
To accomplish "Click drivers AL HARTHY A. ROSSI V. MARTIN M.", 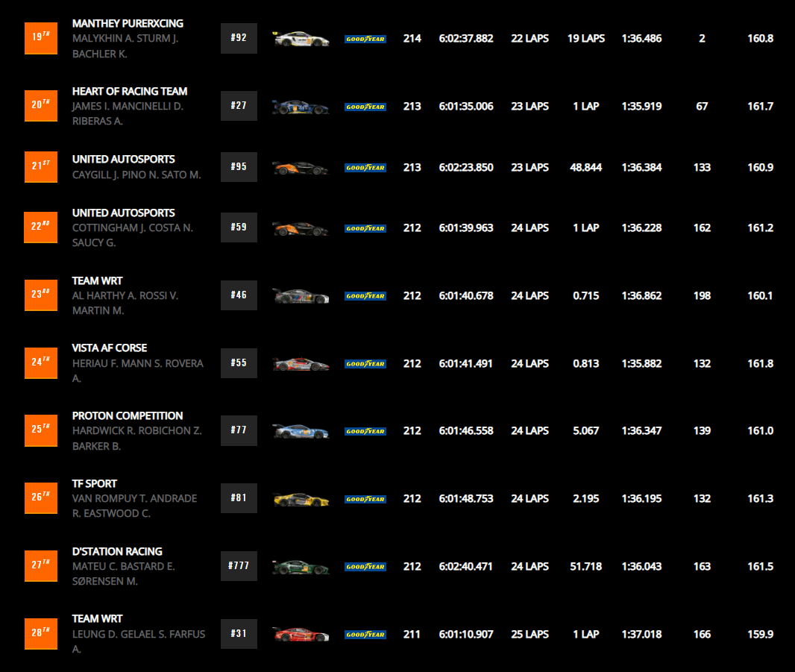I will click(125, 304).
